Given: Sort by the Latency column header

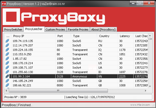Looking at the screenshot, I should point(126,36).
